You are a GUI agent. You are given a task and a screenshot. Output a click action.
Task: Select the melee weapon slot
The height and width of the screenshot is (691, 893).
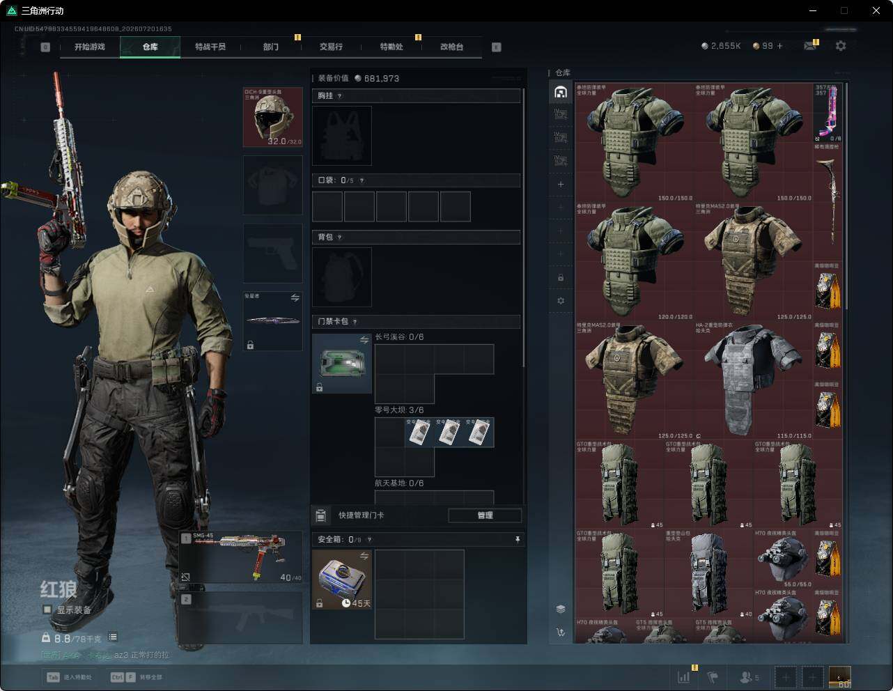(x=273, y=321)
